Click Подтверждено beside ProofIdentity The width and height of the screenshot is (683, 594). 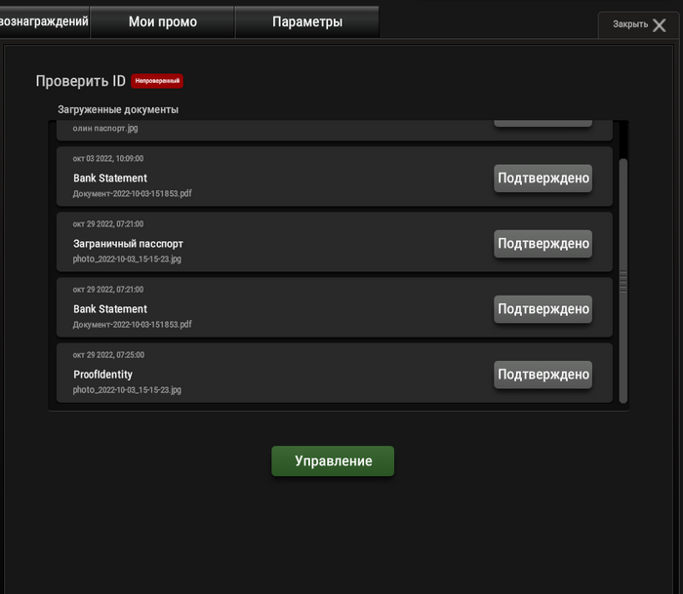(x=542, y=375)
